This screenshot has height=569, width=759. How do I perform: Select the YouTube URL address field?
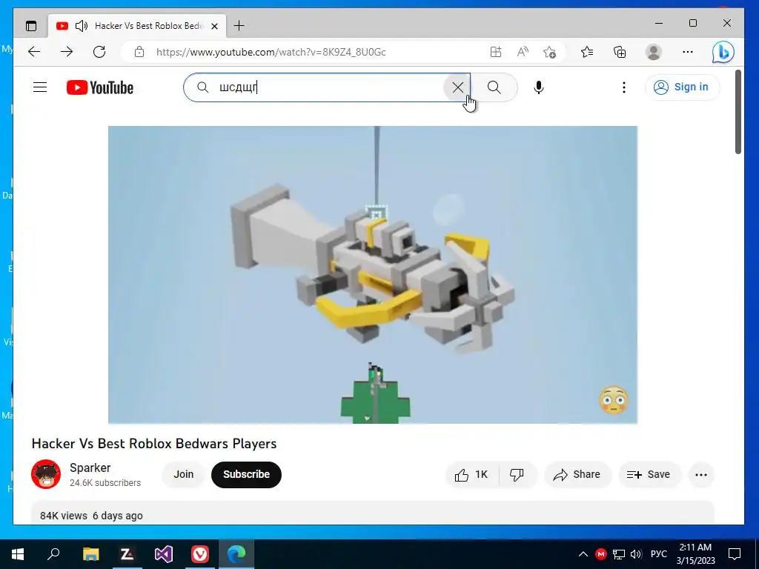pyautogui.click(x=271, y=52)
